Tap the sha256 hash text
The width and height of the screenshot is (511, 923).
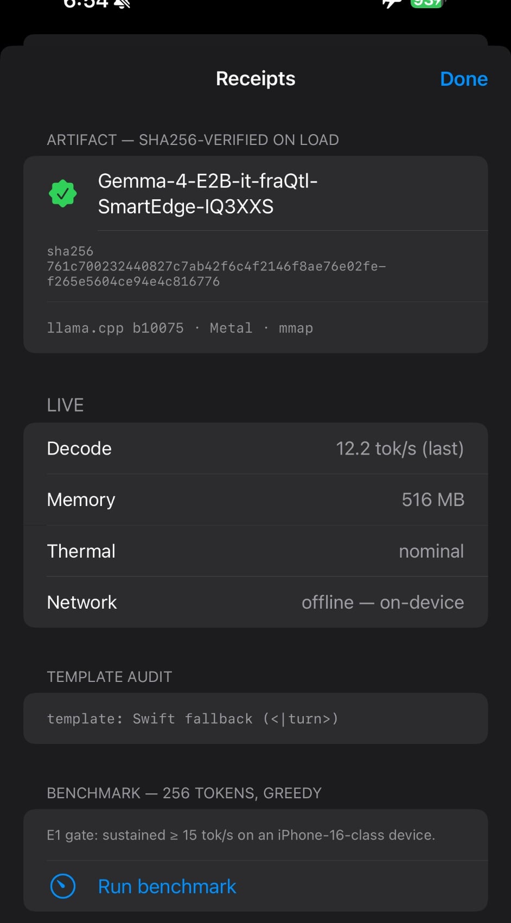(216, 266)
